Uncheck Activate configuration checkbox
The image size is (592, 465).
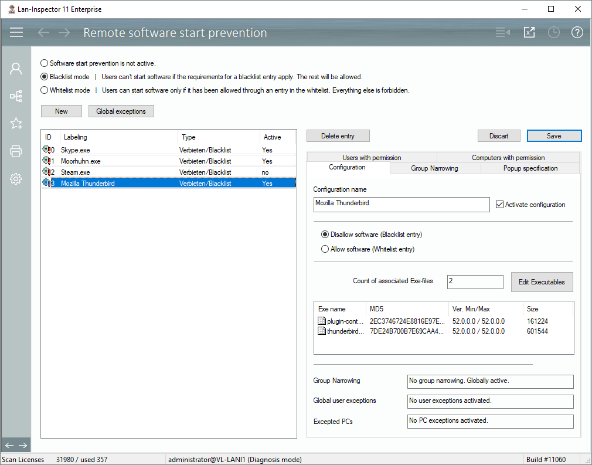pos(500,205)
